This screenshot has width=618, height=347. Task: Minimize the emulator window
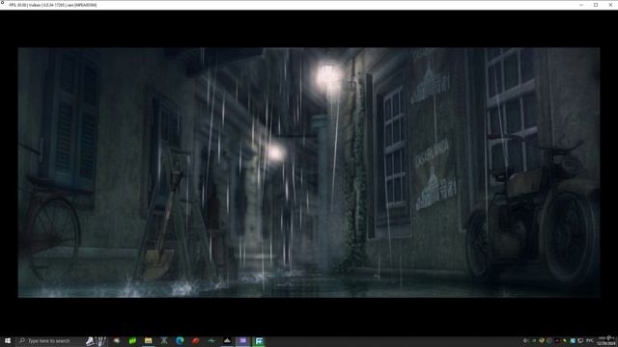pyautogui.click(x=581, y=5)
